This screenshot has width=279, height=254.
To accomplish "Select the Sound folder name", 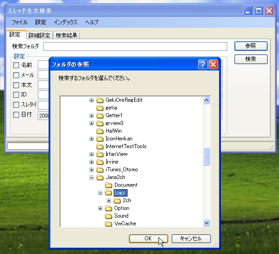I will point(121,216).
